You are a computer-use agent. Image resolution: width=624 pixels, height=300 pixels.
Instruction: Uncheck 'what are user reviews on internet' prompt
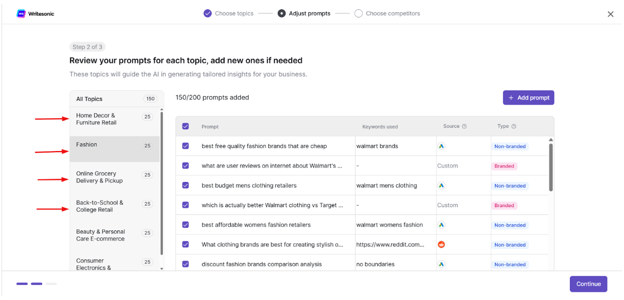coord(185,166)
